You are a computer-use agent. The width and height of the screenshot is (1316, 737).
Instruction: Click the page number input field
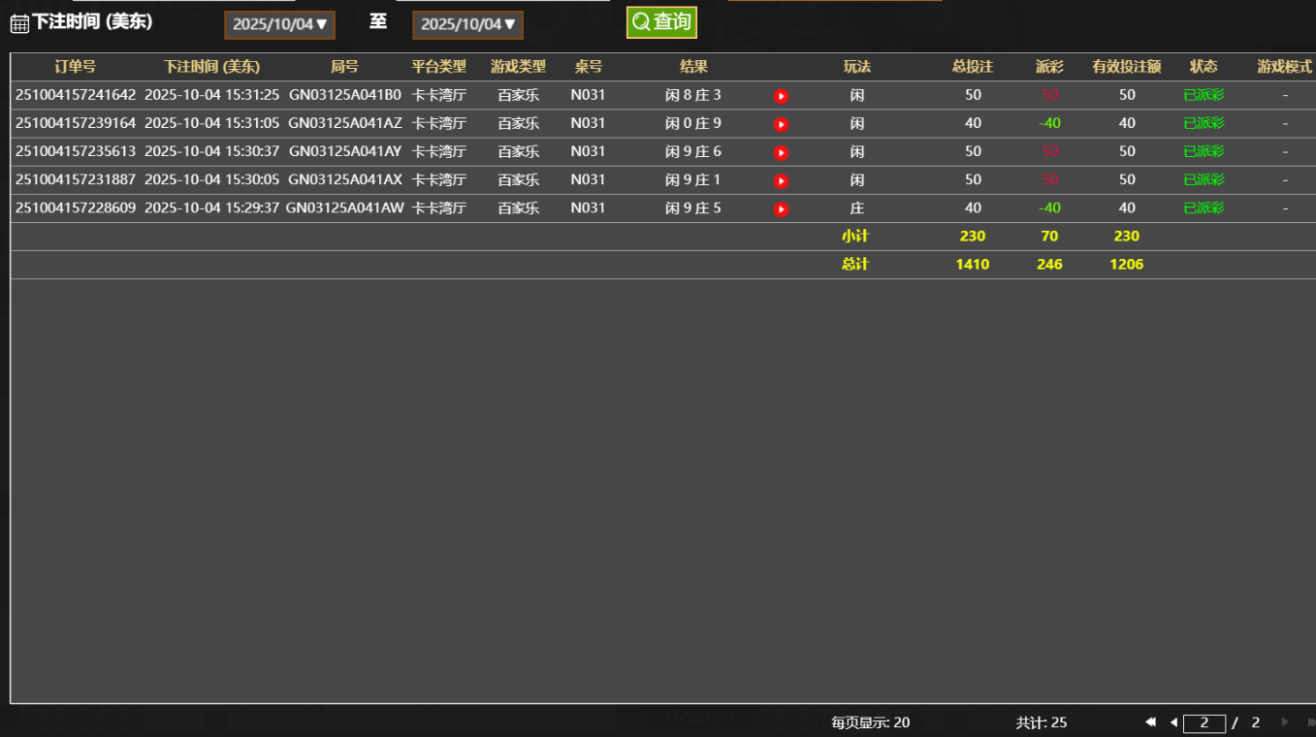click(x=1204, y=722)
